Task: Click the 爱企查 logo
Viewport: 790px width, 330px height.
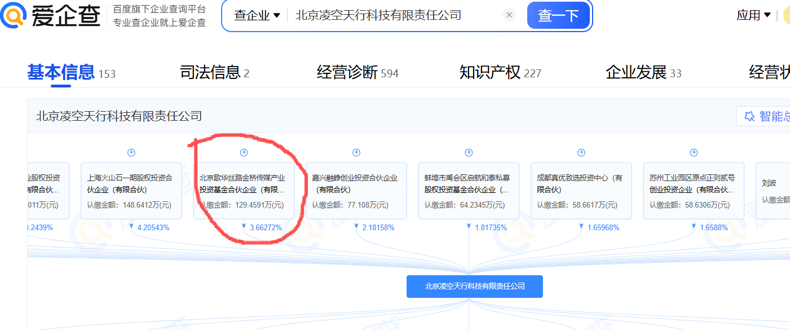Action: click(x=50, y=16)
